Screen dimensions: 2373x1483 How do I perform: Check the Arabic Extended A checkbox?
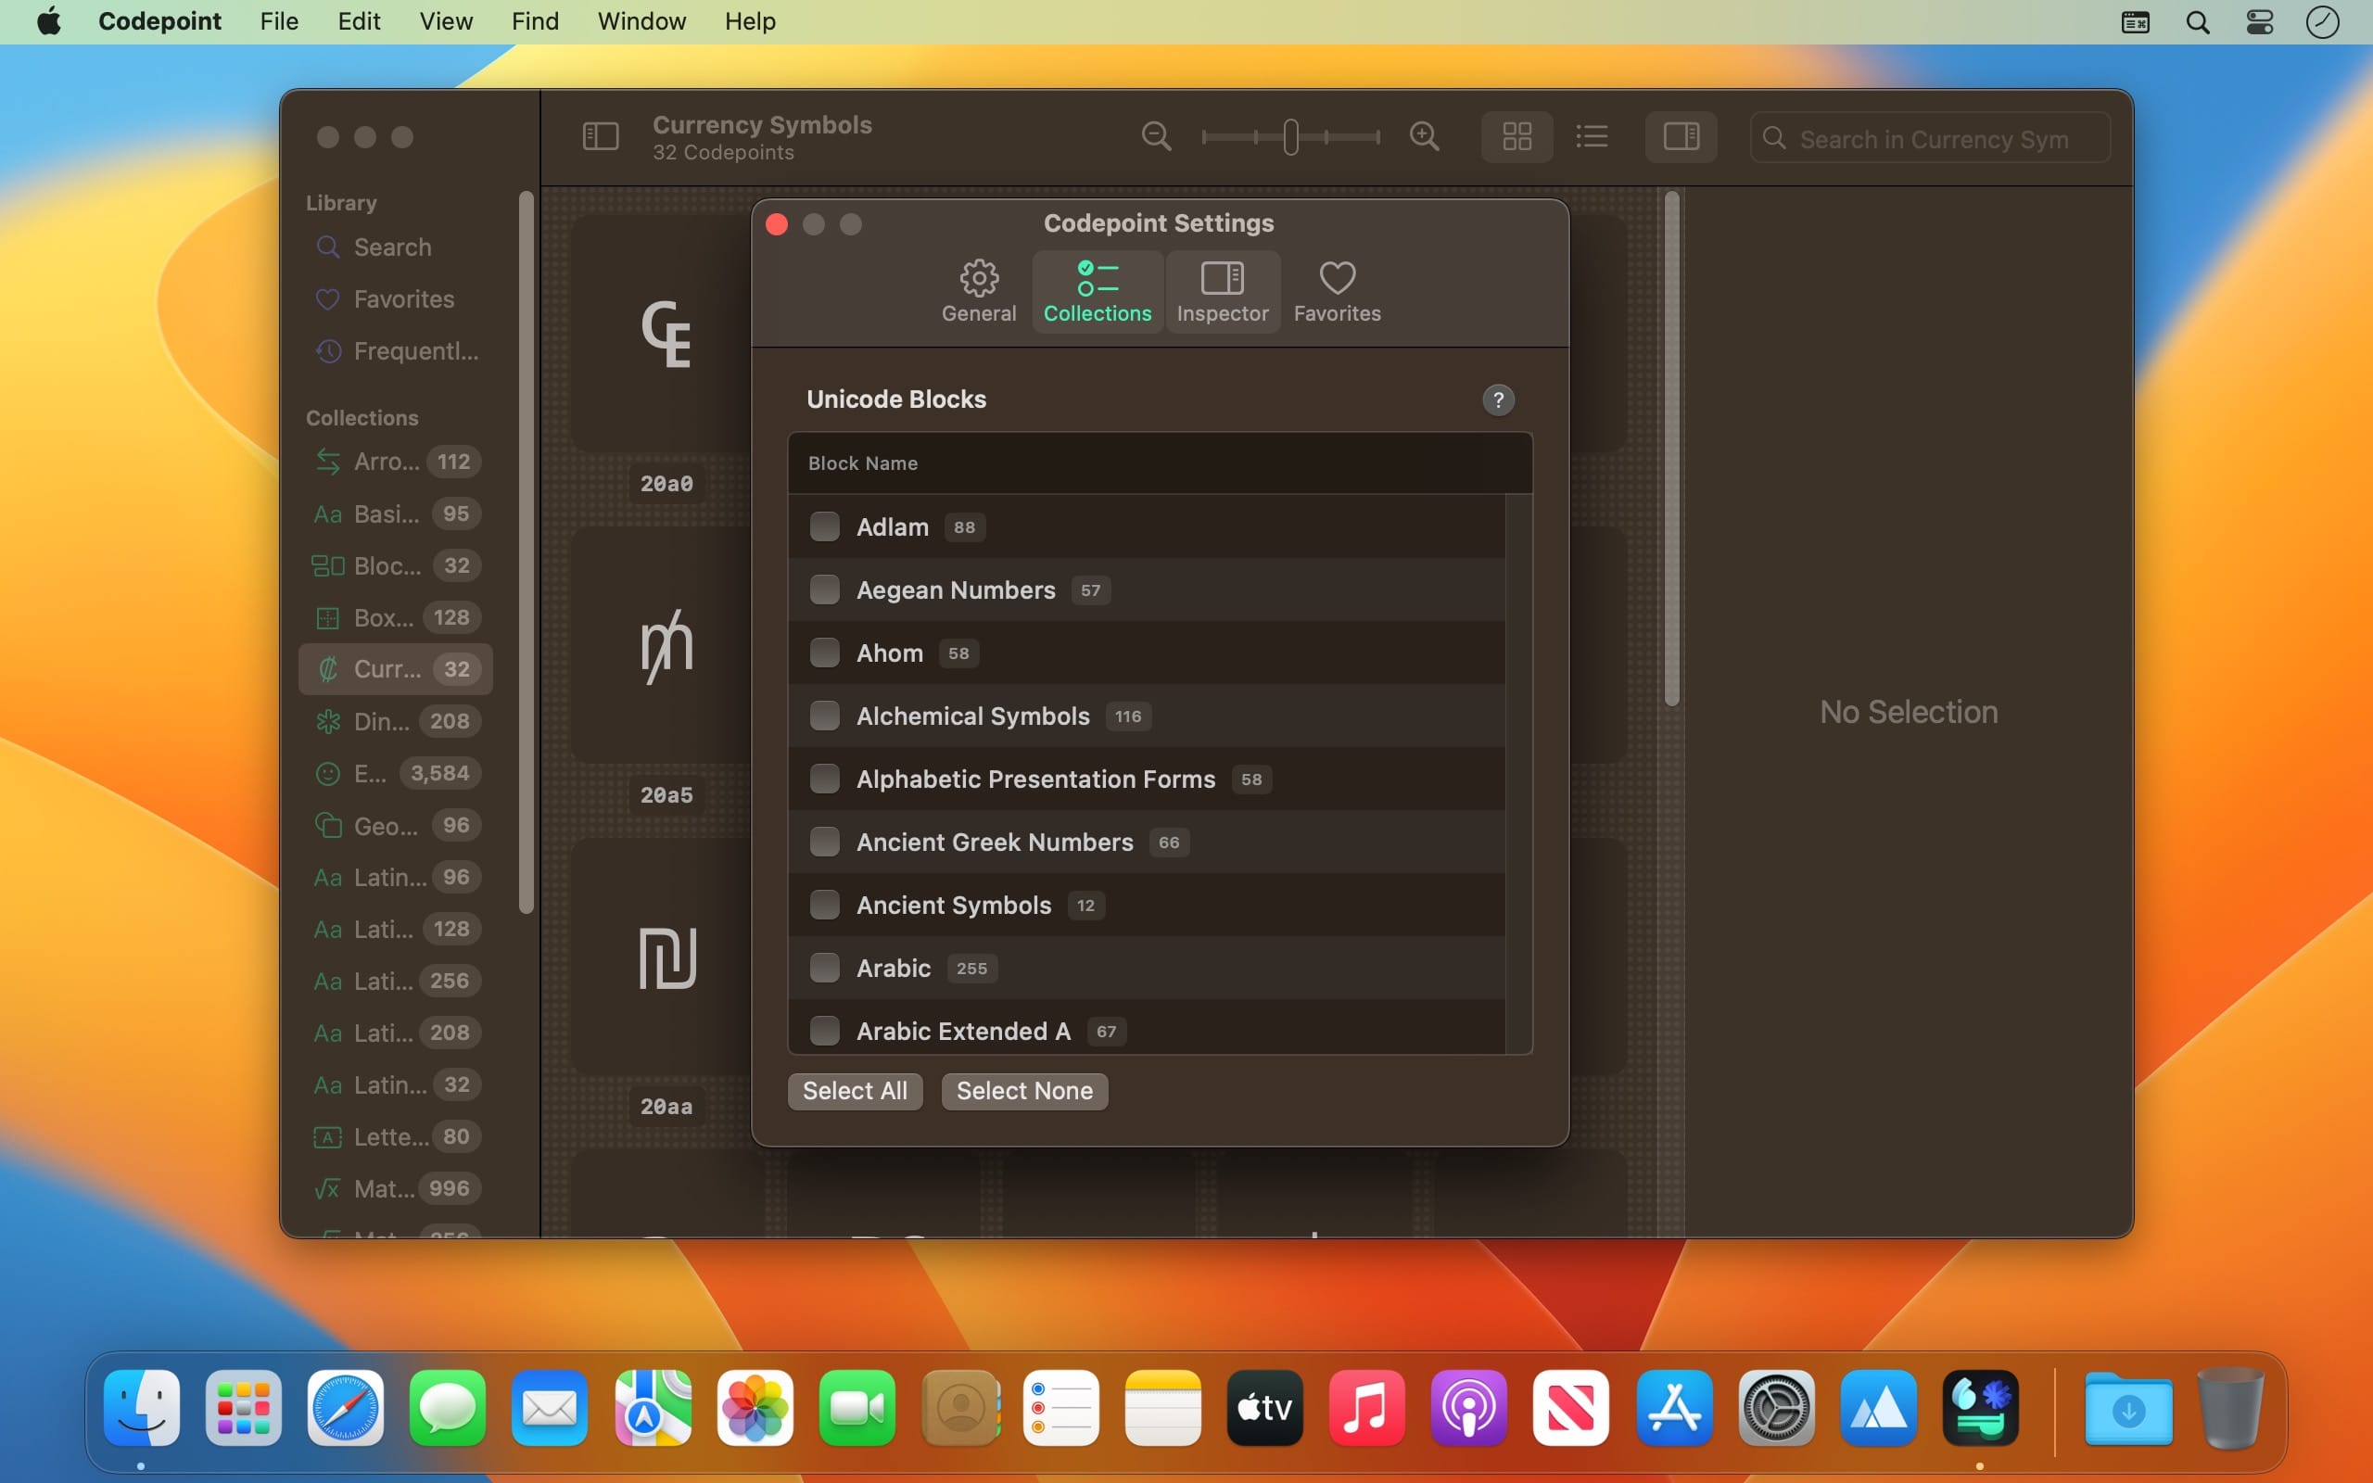pyautogui.click(x=825, y=1031)
